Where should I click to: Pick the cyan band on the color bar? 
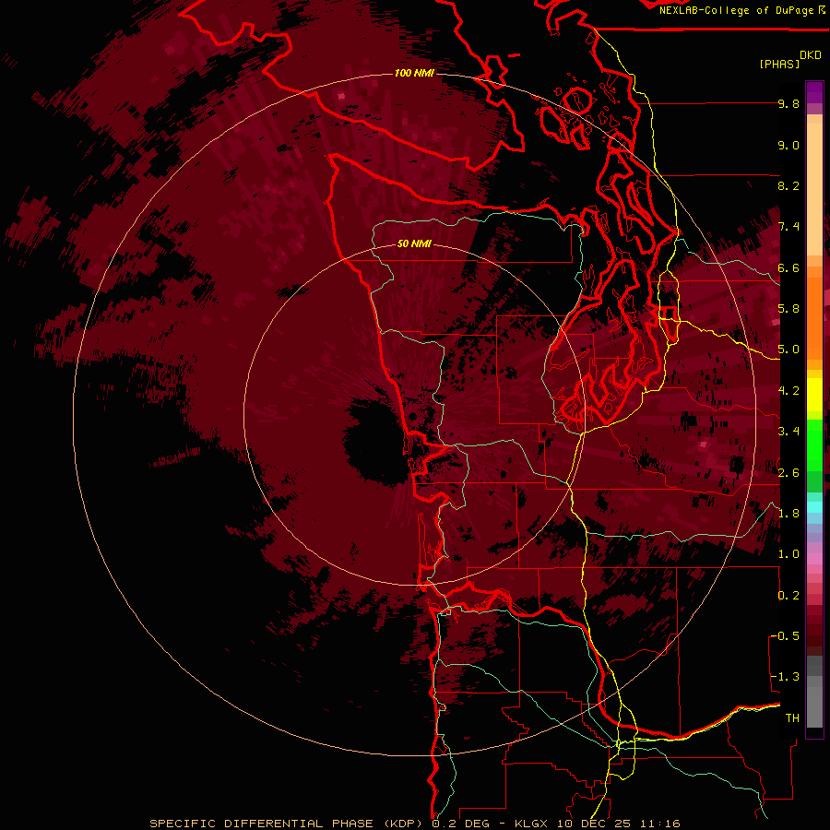[x=814, y=507]
